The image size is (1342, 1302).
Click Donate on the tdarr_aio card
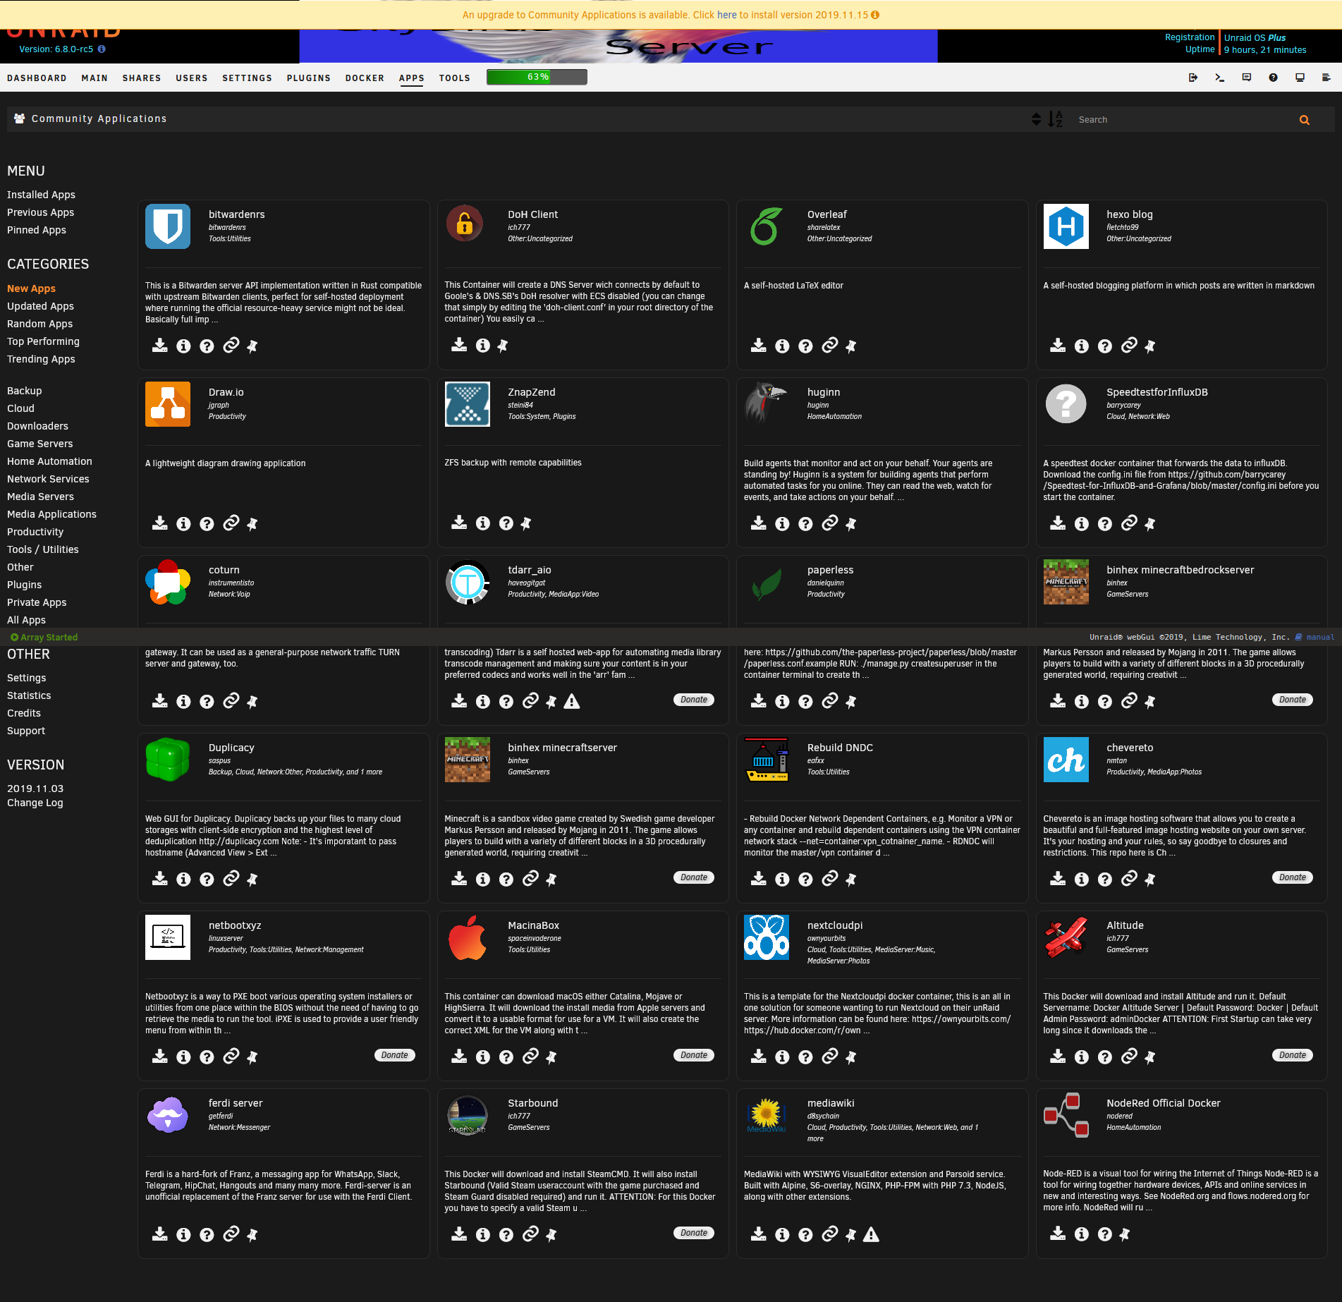coord(694,700)
